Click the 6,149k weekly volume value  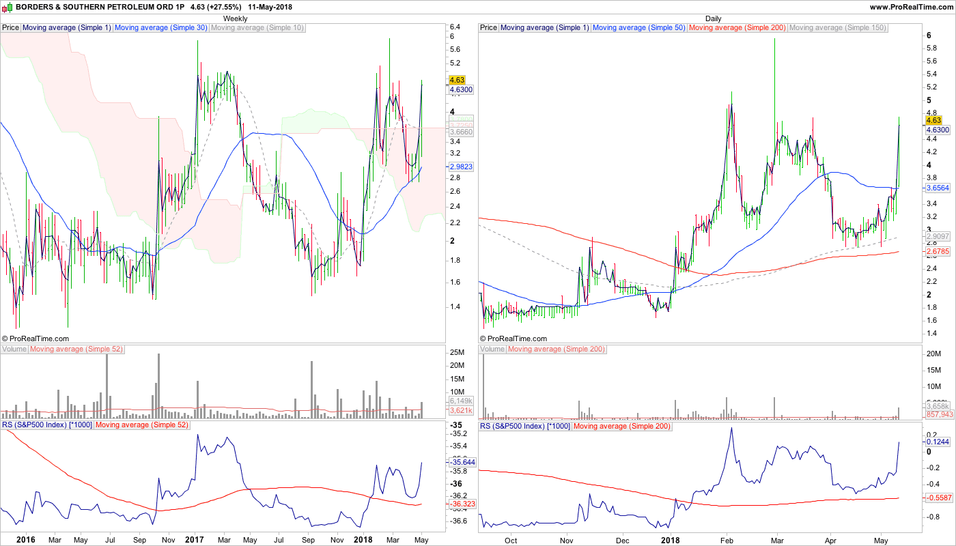[460, 401]
